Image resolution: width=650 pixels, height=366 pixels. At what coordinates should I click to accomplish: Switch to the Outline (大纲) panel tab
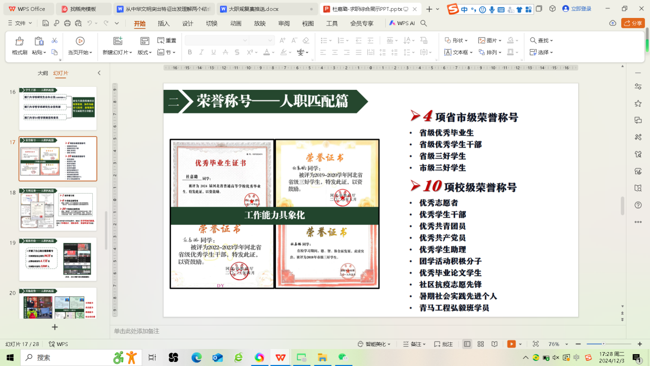[x=43, y=73]
